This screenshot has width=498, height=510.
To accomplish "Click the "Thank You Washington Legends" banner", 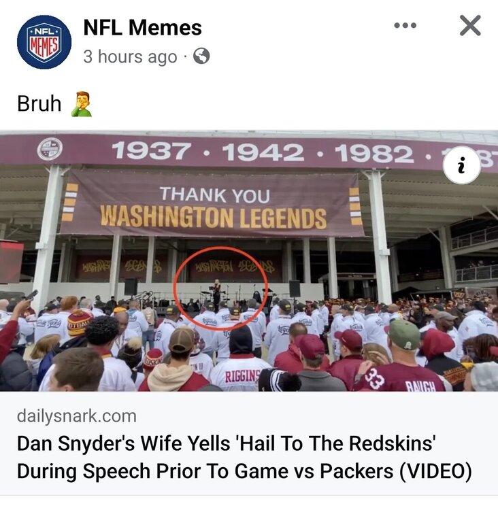I will pyautogui.click(x=212, y=204).
